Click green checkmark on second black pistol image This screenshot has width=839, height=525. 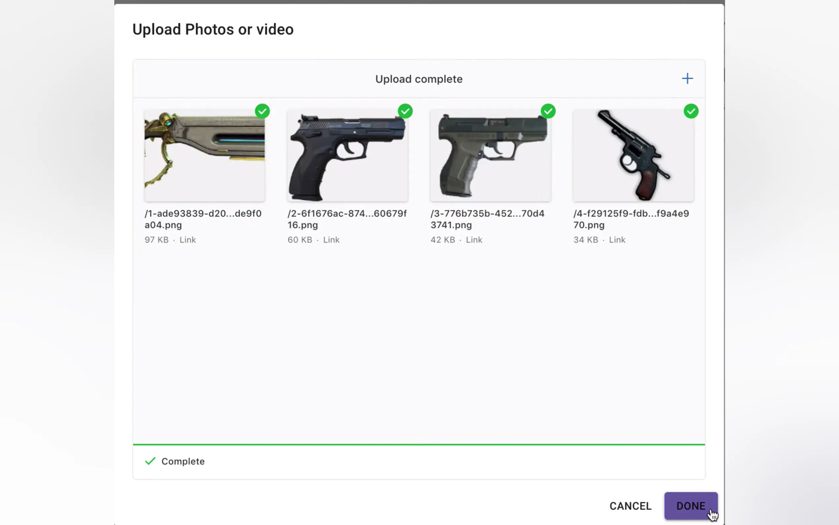coord(405,111)
